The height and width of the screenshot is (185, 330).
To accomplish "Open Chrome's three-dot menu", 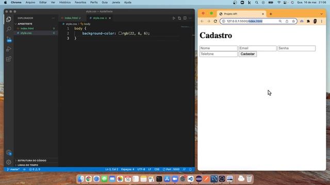I will (x=322, y=21).
